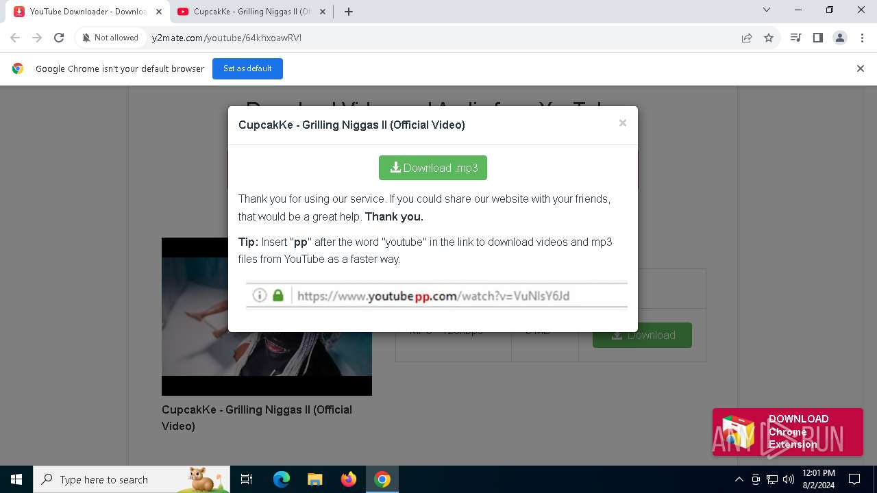Screen dimensions: 877x493
Task: Click the Not allowed notifications indicator
Action: coord(110,38)
